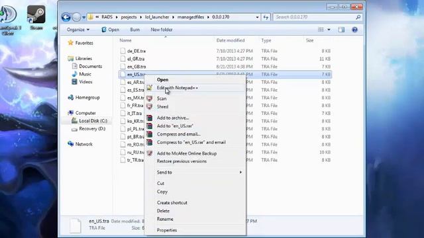Click the ru_RU.tra file icon

tap(123, 152)
